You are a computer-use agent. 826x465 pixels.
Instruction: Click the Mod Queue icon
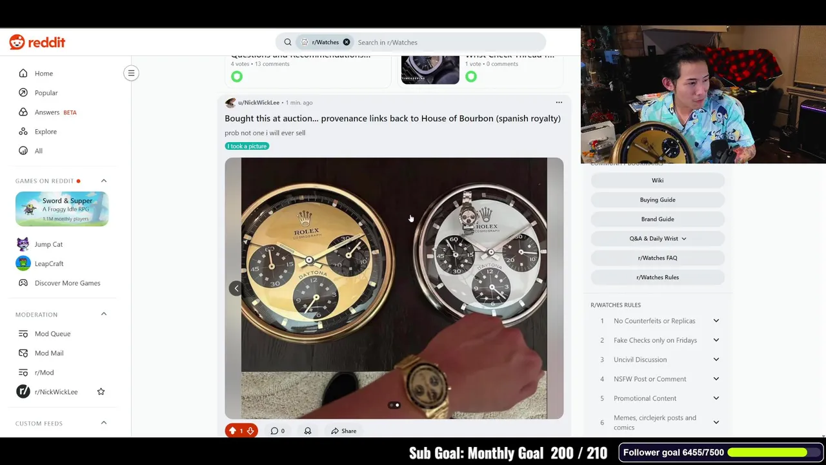click(23, 334)
